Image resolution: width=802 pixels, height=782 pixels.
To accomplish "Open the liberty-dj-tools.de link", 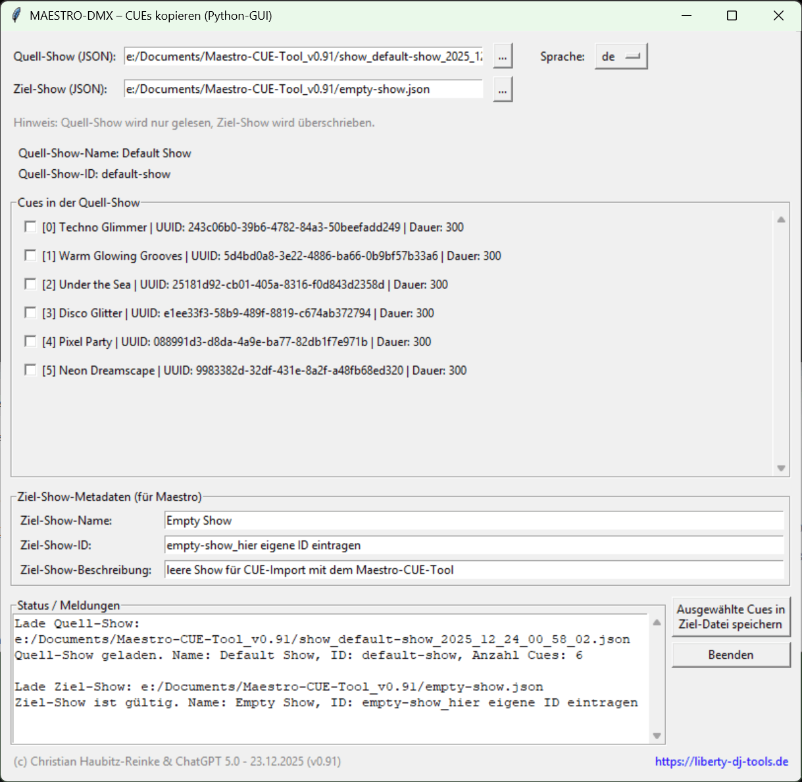I will pos(721,762).
